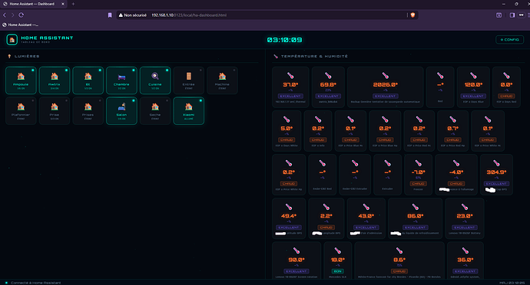Click the Home Assistant logo icon
The height and width of the screenshot is (285, 530).
point(12,40)
